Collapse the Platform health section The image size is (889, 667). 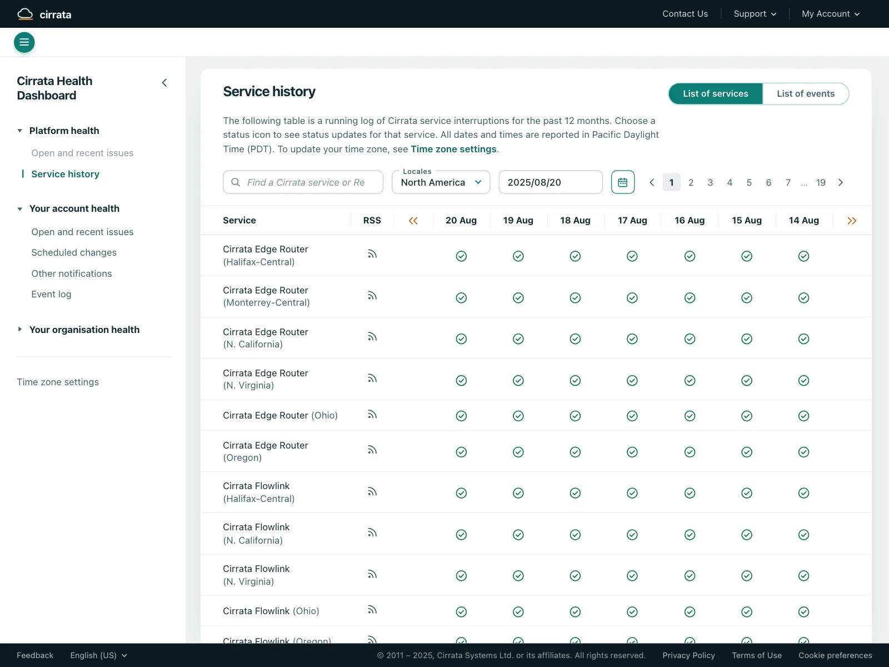tap(58, 131)
